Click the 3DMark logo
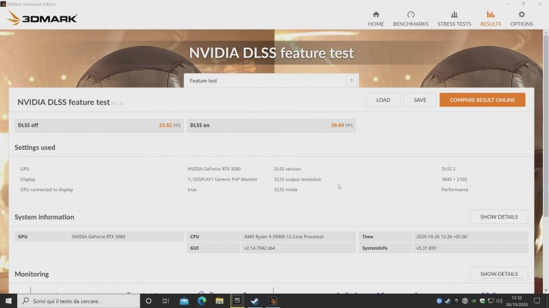 (x=42, y=18)
